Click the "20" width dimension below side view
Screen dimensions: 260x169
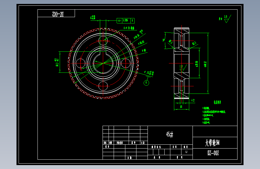(x=181, y=107)
